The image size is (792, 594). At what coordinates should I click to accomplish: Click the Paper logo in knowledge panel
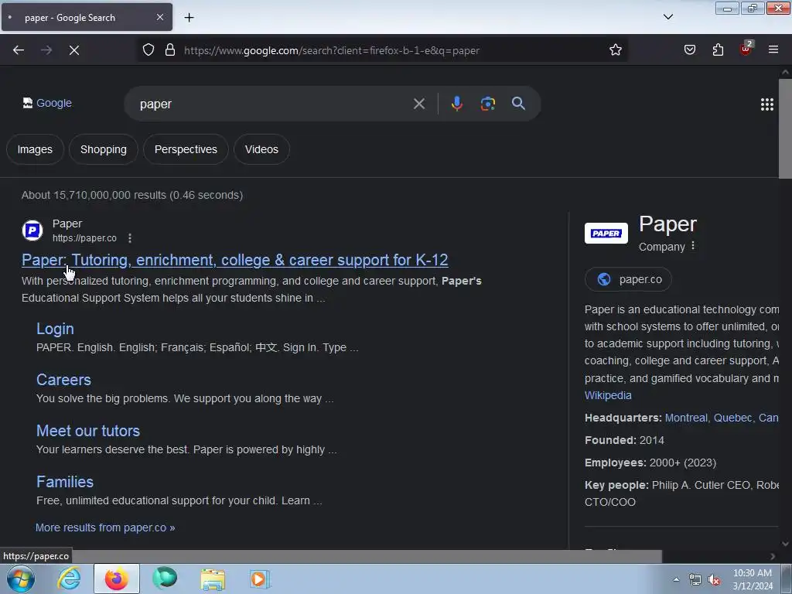coord(606,234)
